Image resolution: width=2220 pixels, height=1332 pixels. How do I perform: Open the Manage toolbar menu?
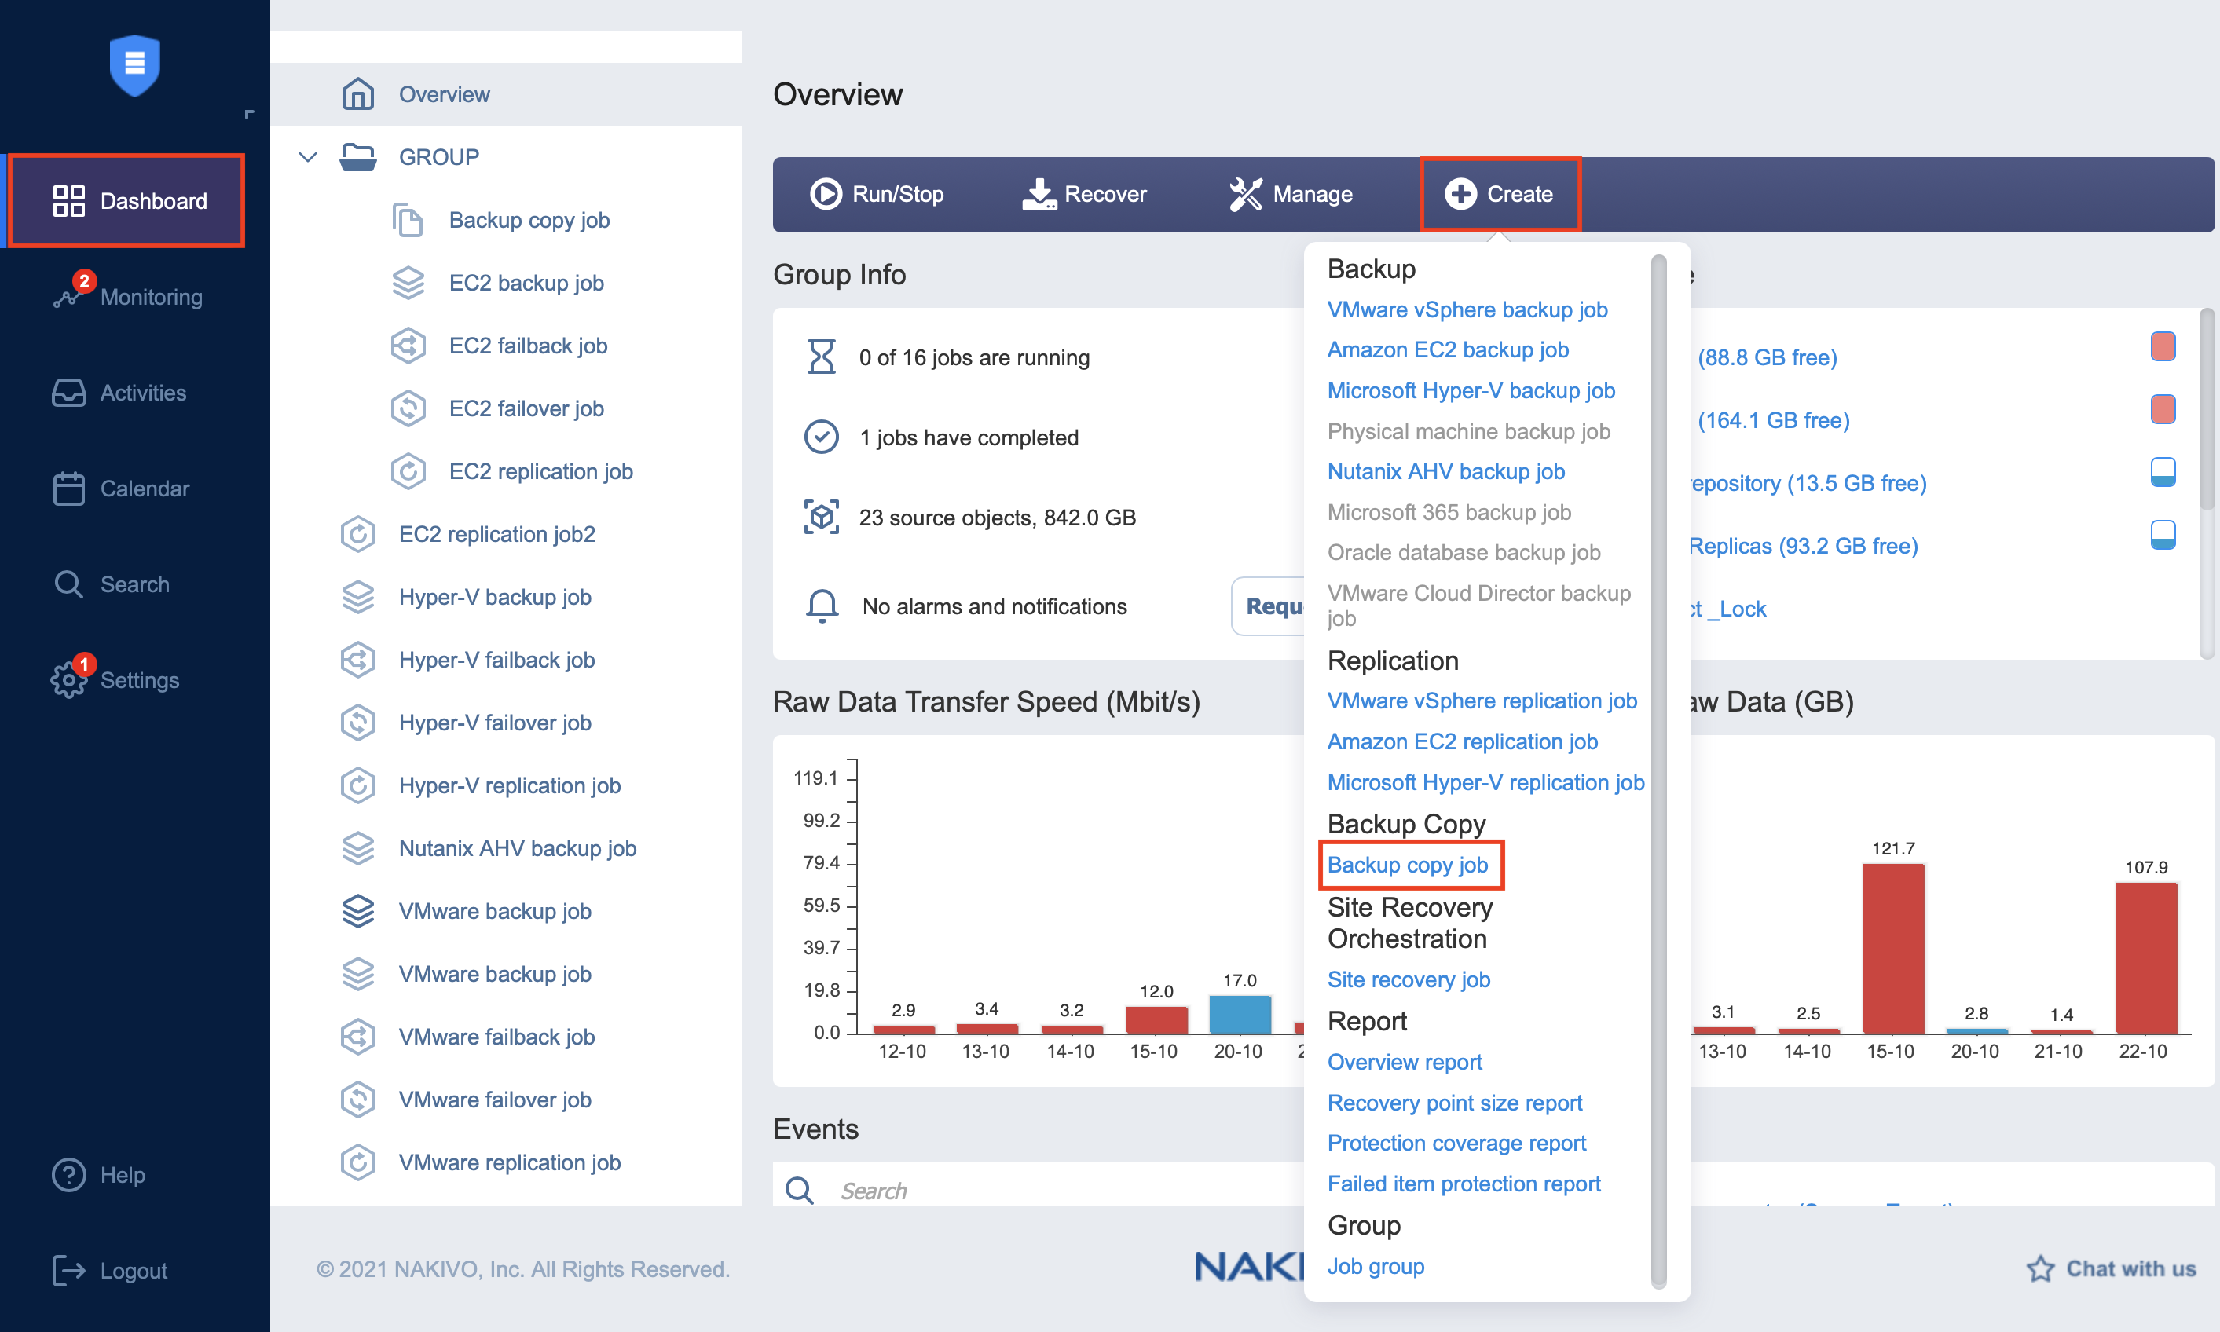pos(1290,194)
